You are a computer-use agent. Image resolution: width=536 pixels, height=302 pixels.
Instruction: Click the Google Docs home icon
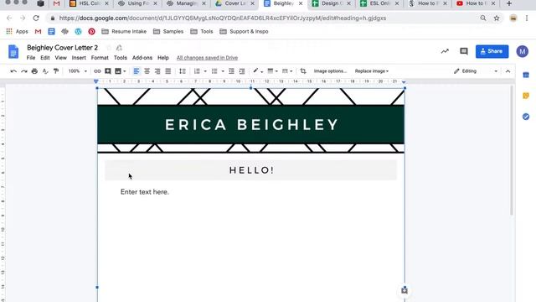click(13, 52)
